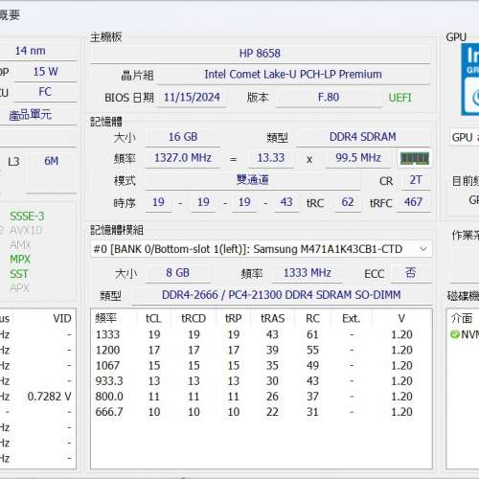The height and width of the screenshot is (479, 479).
Task: Click the green SST feature label
Action: (x=19, y=274)
